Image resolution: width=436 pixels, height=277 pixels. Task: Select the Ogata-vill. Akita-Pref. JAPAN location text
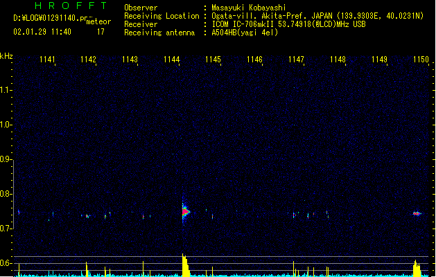pos(317,16)
